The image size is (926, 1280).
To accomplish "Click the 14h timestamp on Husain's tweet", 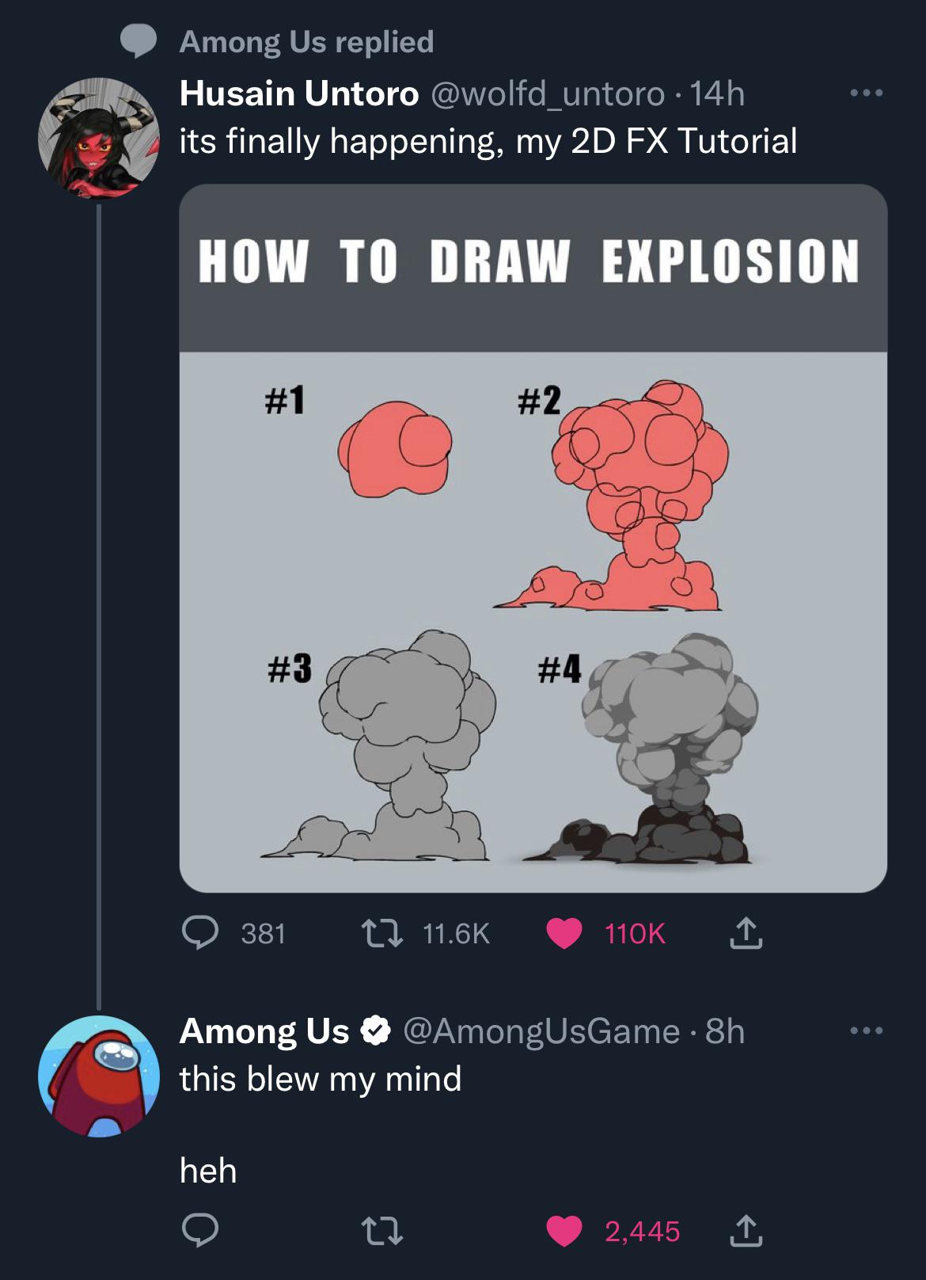I will point(717,93).
